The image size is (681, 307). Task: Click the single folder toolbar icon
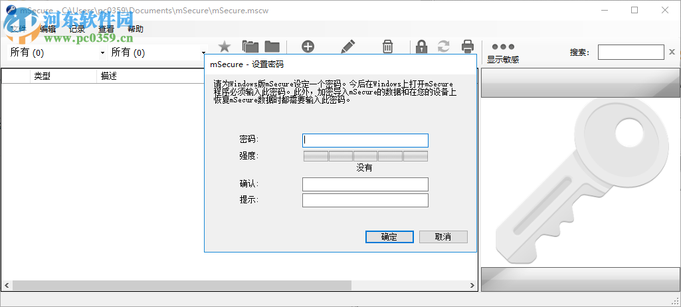tap(272, 47)
